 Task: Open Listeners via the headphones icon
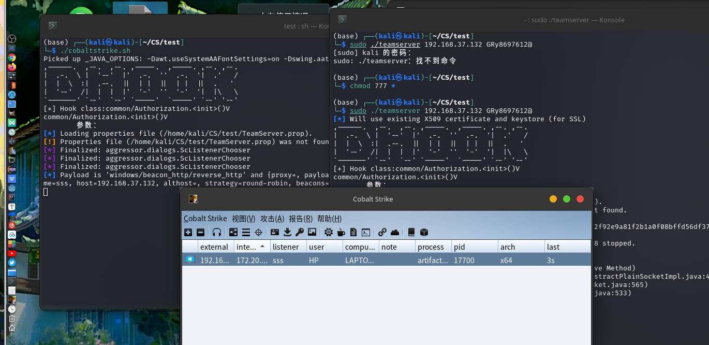click(217, 232)
